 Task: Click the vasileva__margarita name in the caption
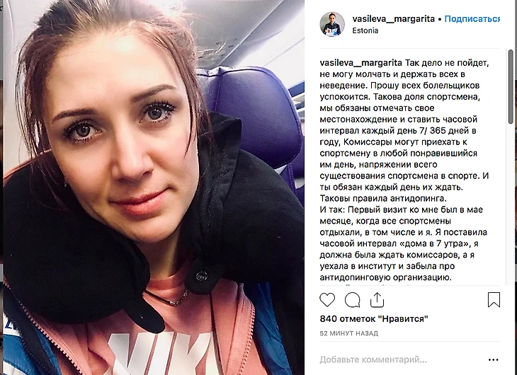click(x=360, y=63)
